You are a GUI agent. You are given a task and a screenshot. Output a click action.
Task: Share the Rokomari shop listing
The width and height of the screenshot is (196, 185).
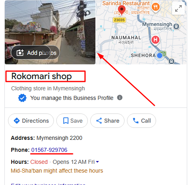[107, 121]
